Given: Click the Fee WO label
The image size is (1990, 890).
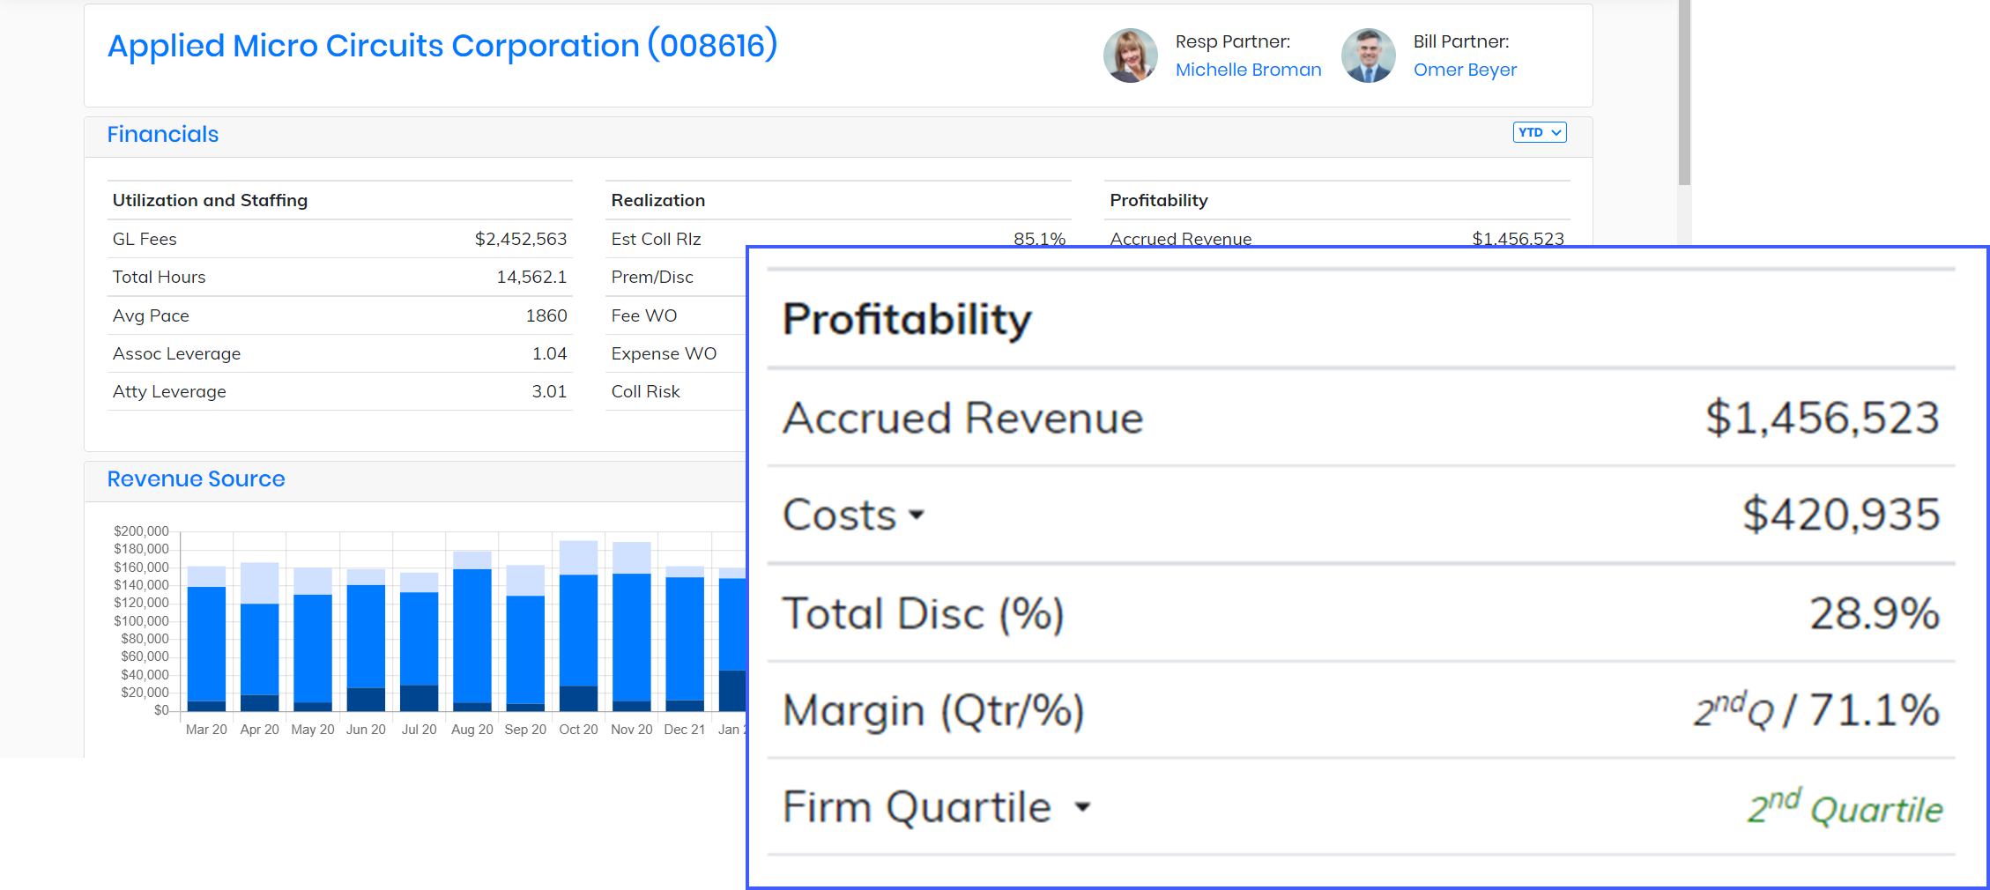Looking at the screenshot, I should coord(644,315).
